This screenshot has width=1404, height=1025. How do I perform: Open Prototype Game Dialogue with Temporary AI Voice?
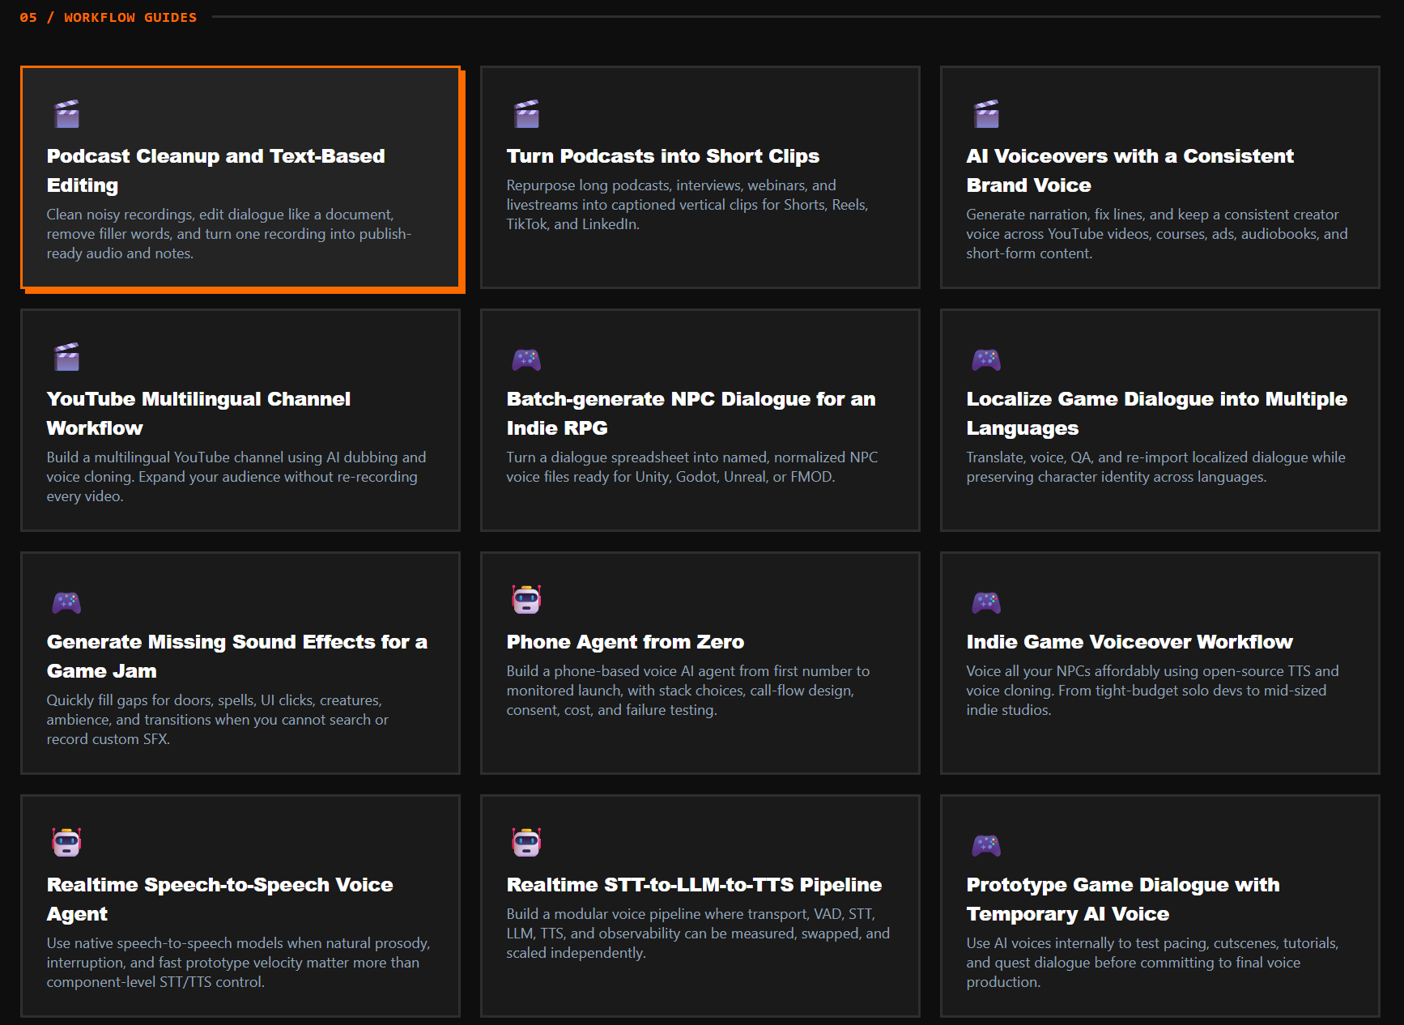(x=1122, y=900)
